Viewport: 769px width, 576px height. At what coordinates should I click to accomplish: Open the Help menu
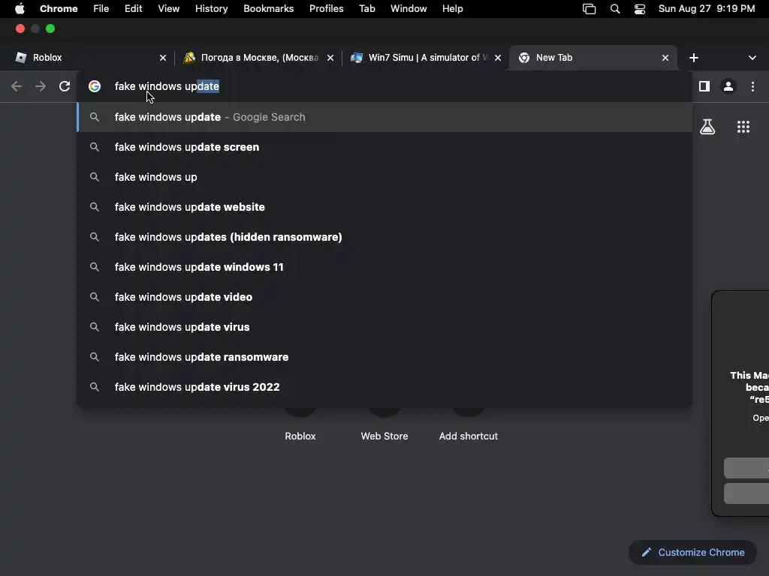pyautogui.click(x=452, y=9)
